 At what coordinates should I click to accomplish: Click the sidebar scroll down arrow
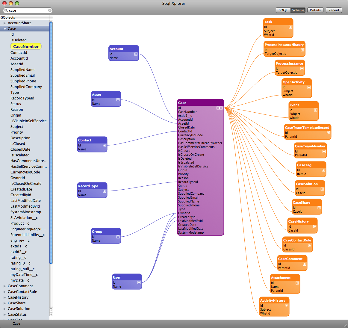point(51,315)
